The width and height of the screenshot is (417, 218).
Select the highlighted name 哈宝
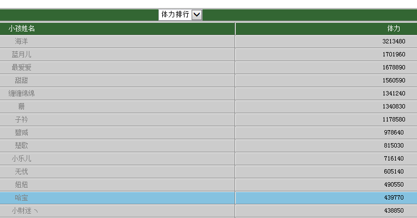[x=22, y=197]
